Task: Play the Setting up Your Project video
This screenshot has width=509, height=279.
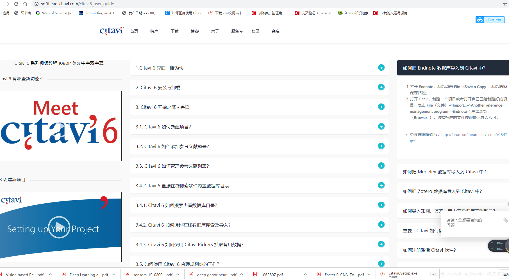Action: pyautogui.click(x=59, y=227)
